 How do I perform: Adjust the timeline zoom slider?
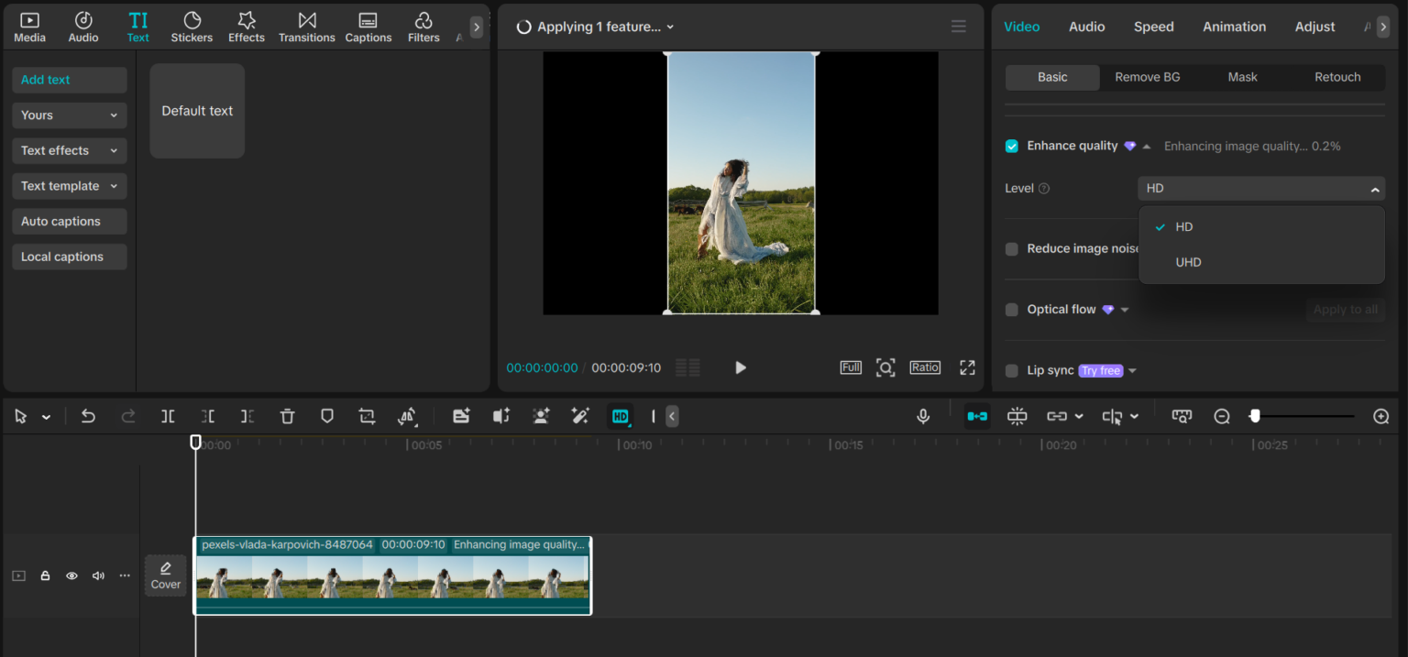coord(1256,416)
